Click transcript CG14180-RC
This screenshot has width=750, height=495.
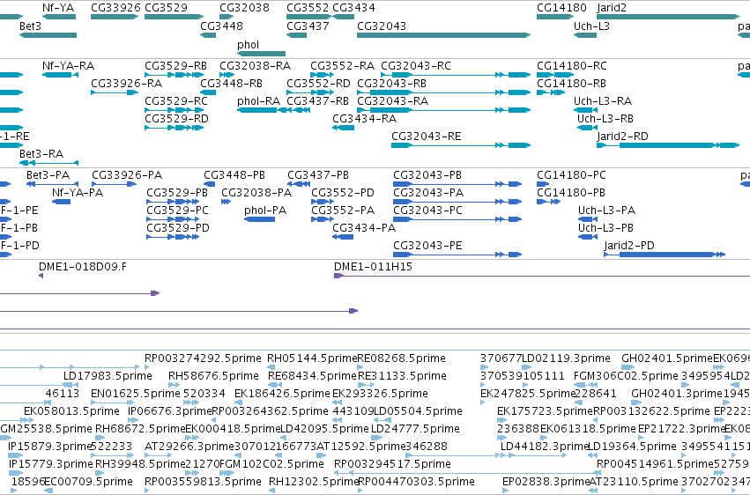572,65
